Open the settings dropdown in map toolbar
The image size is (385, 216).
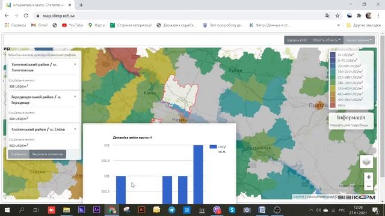pyautogui.click(x=359, y=40)
